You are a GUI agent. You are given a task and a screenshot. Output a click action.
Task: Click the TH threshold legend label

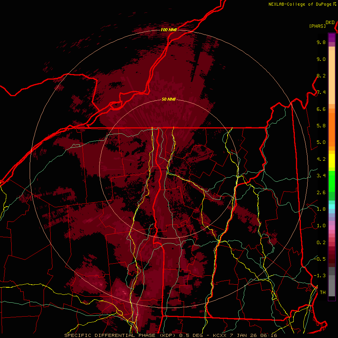click(x=323, y=293)
